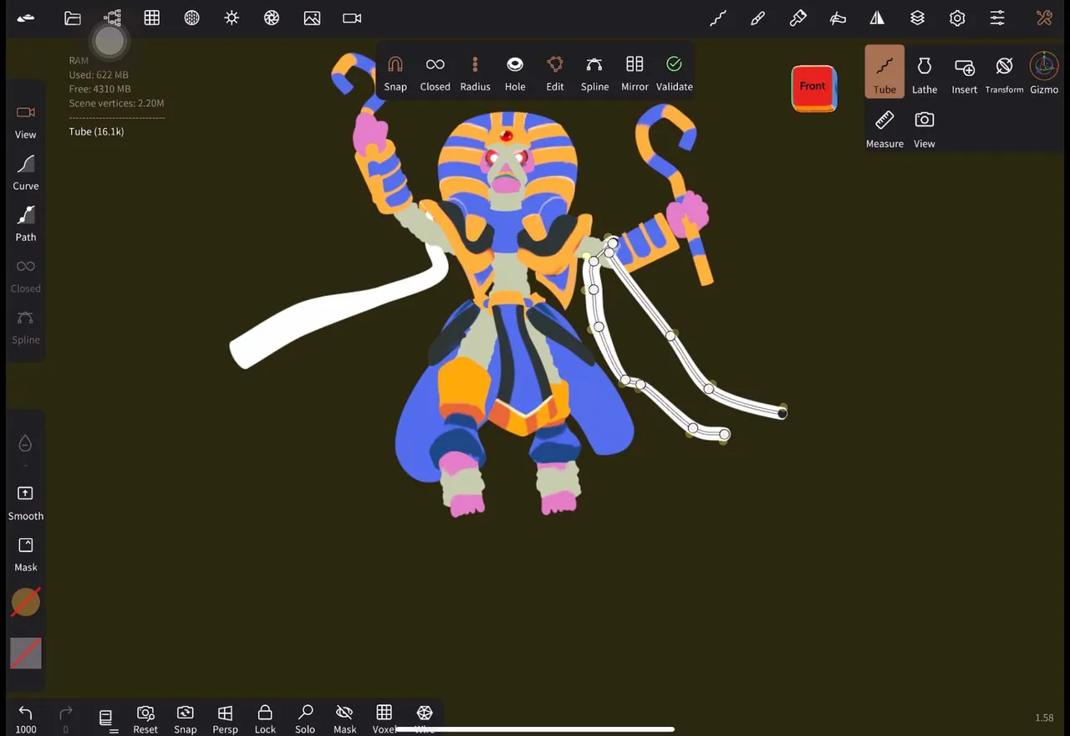
Task: Toggle Snap in the tube toolbar
Action: tap(395, 73)
